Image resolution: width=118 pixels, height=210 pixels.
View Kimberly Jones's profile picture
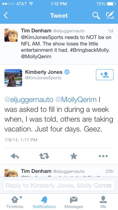pyautogui.click(x=13, y=78)
